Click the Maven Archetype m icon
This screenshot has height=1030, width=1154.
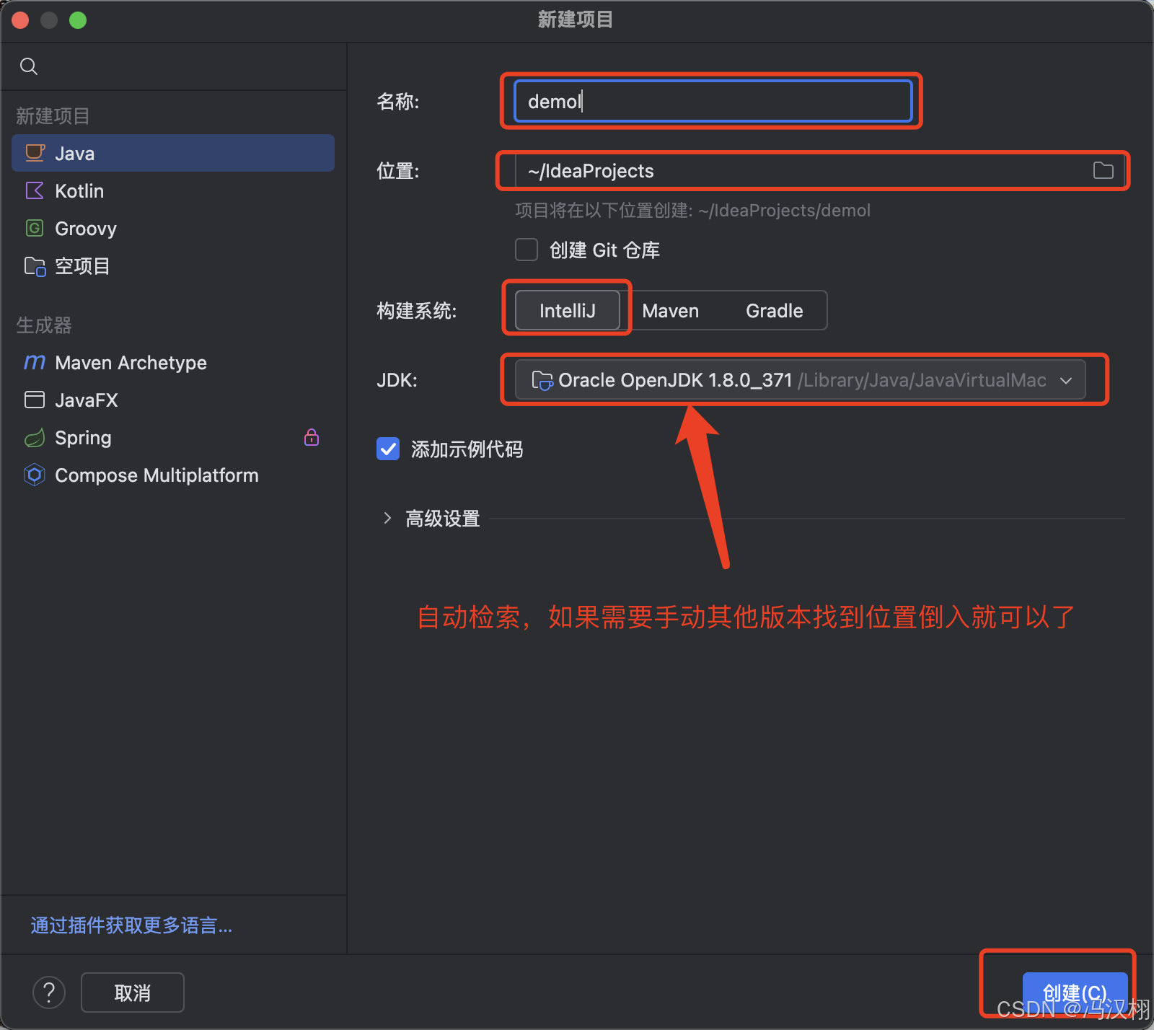(x=35, y=362)
